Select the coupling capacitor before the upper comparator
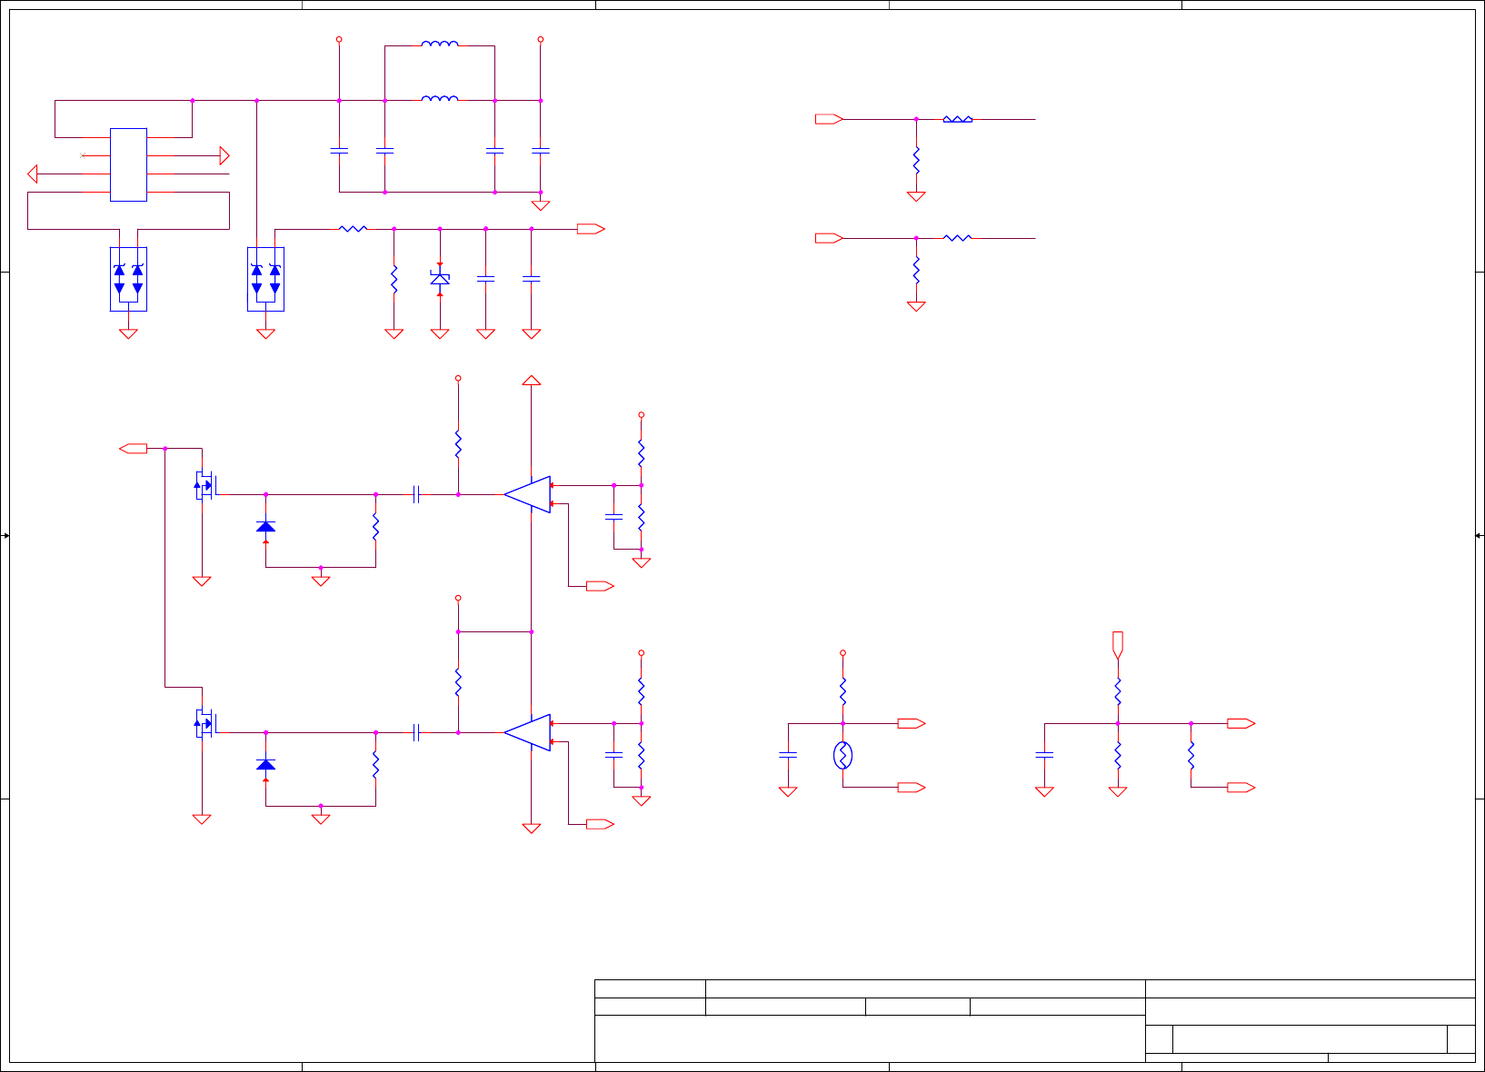This screenshot has height=1072, width=1485. (416, 494)
